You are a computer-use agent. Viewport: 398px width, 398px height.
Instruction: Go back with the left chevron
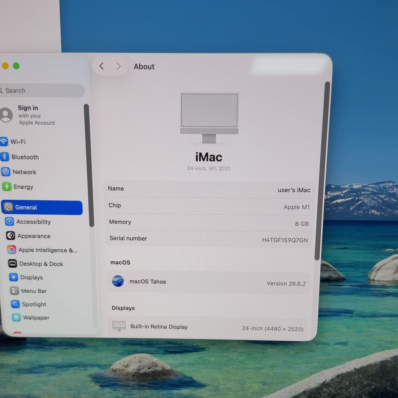102,66
